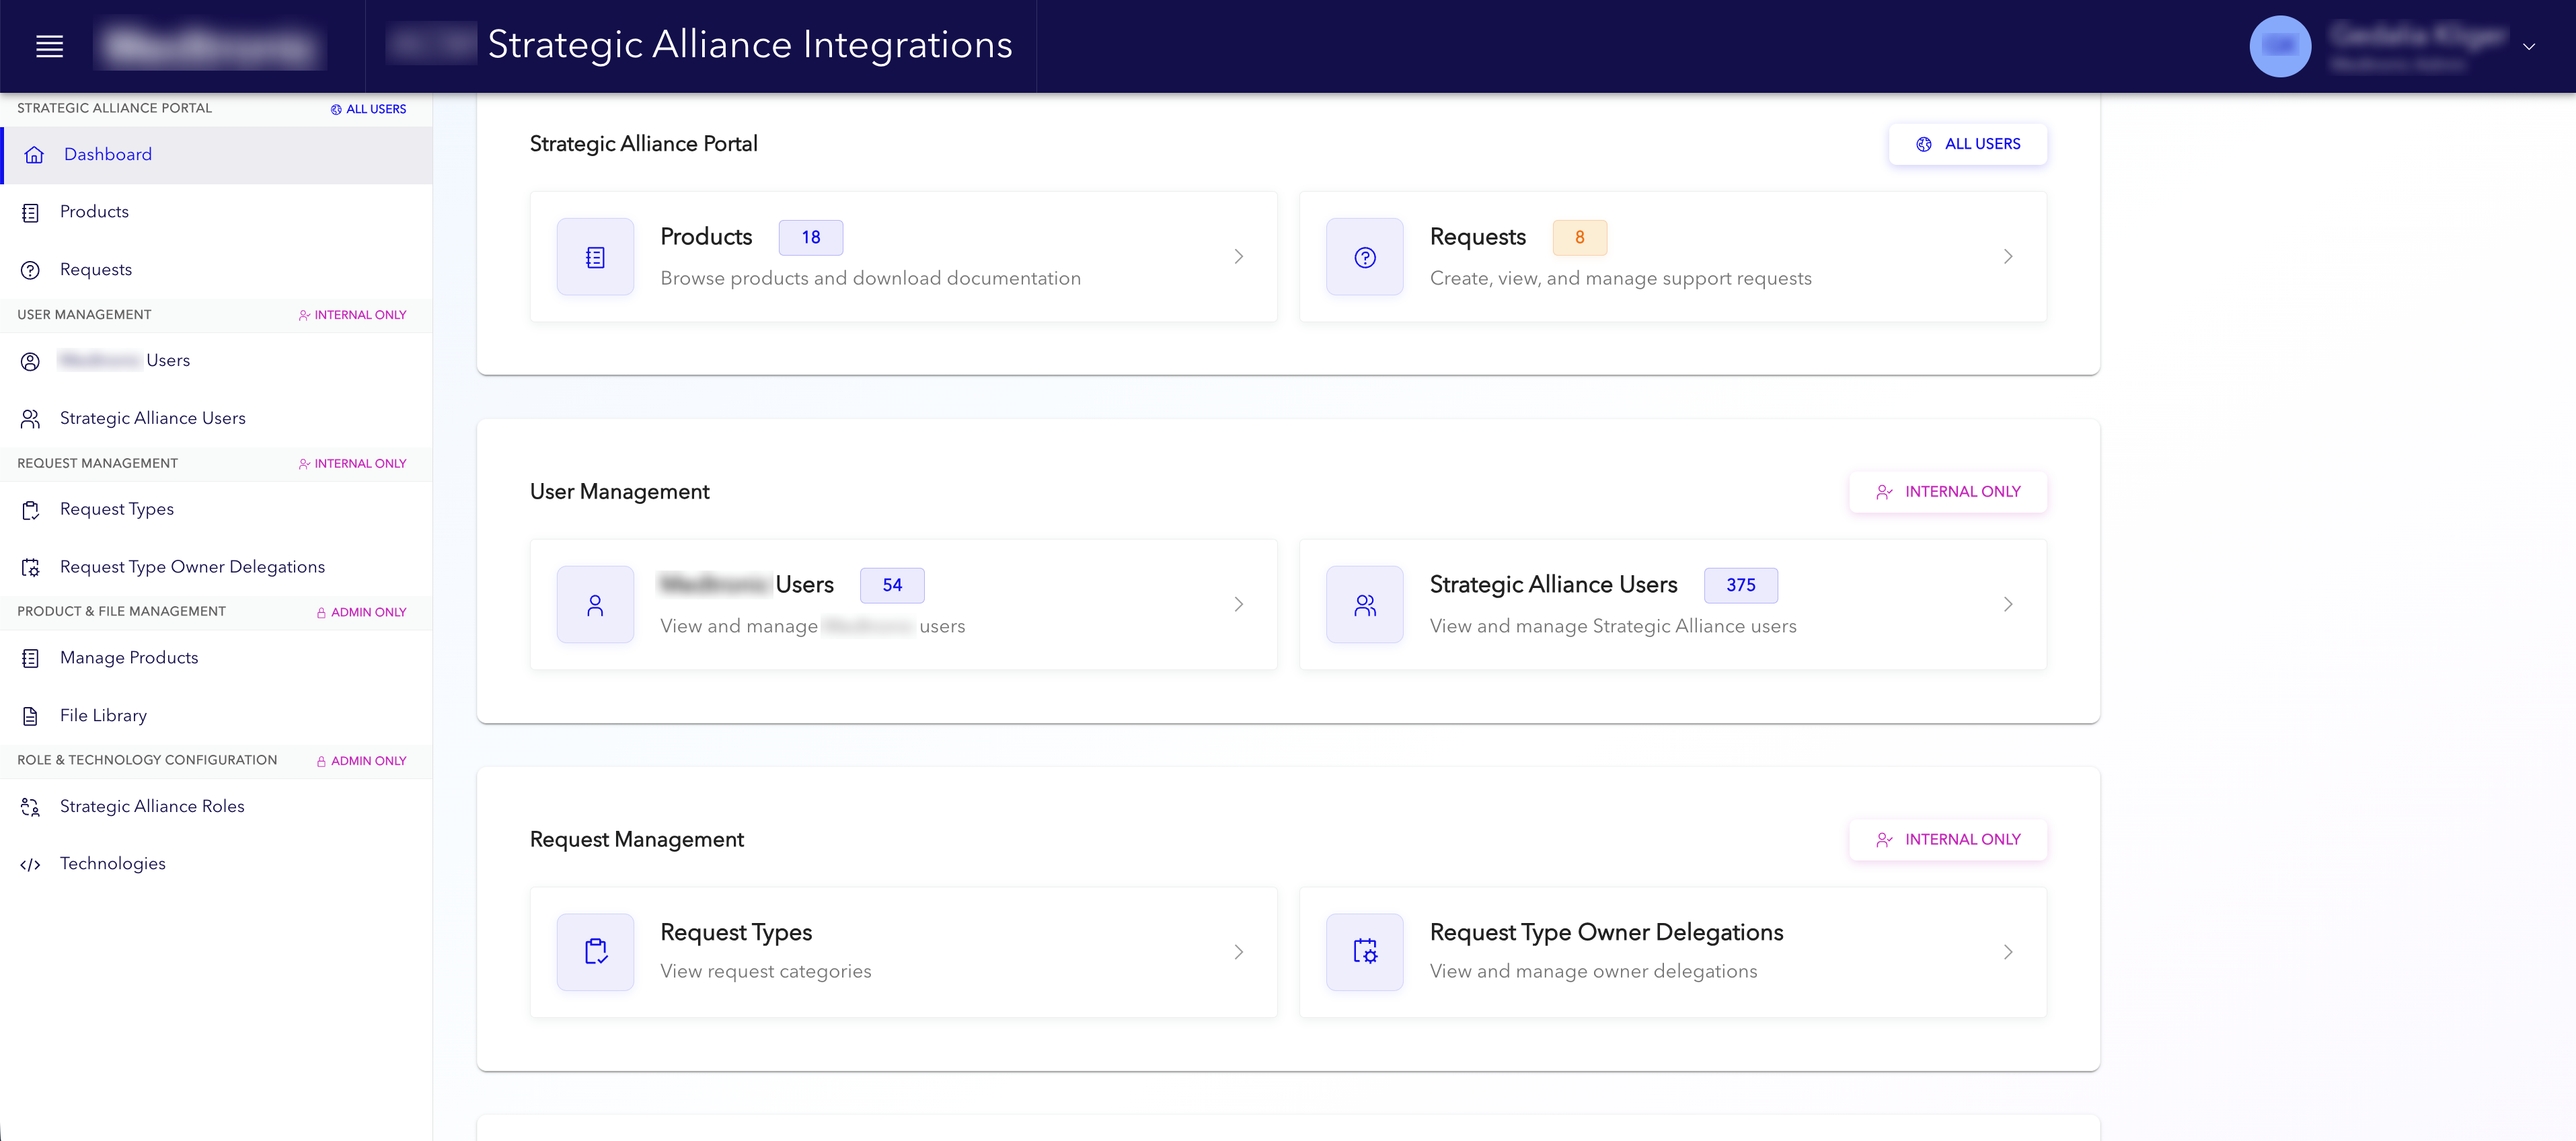Open the hamburger navigation menu
This screenshot has width=2576, height=1141.
[x=48, y=46]
